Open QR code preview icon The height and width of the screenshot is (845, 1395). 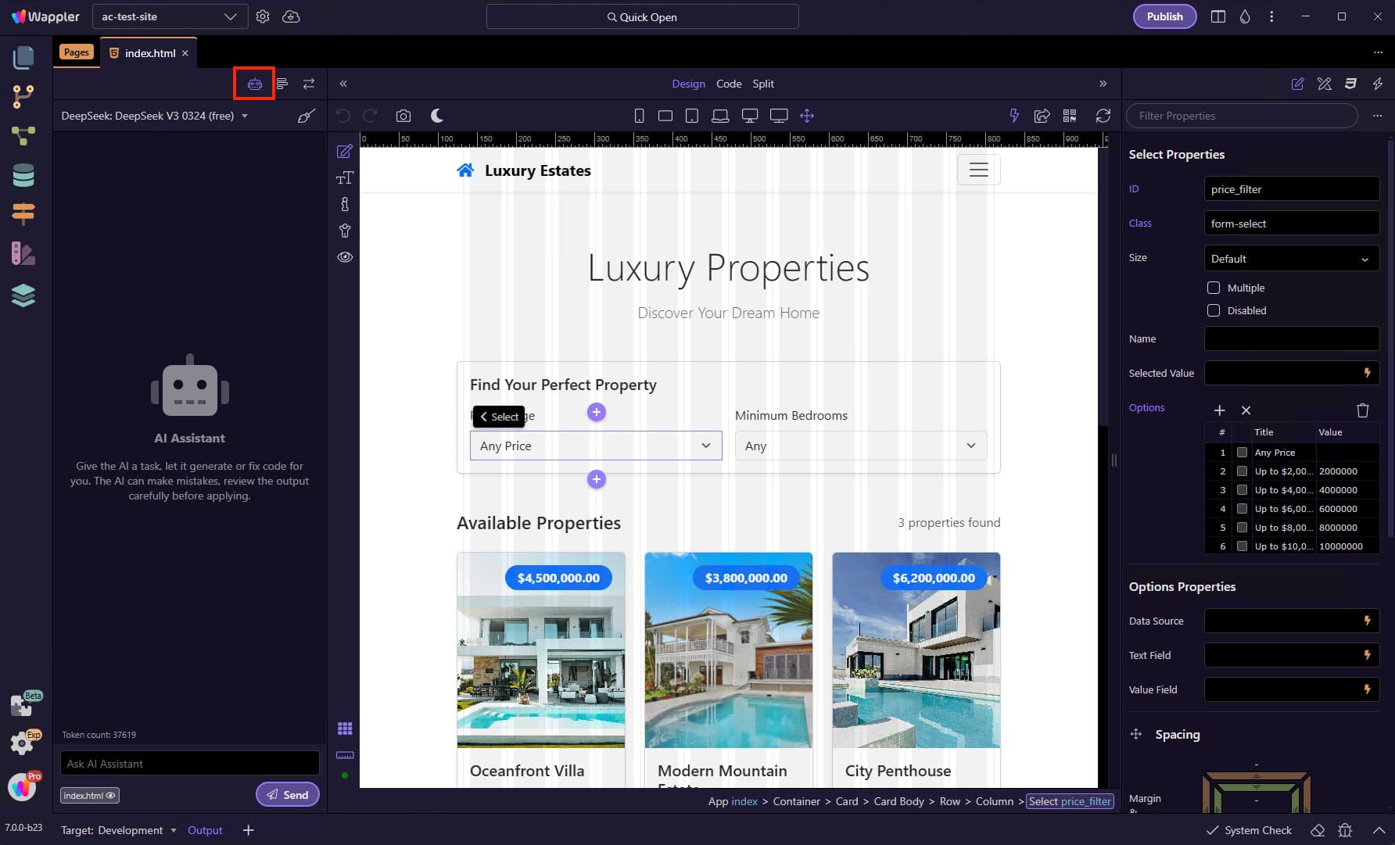point(1070,116)
